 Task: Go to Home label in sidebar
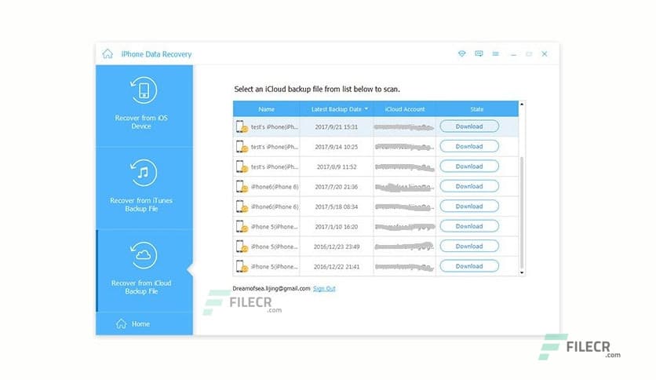click(x=140, y=323)
